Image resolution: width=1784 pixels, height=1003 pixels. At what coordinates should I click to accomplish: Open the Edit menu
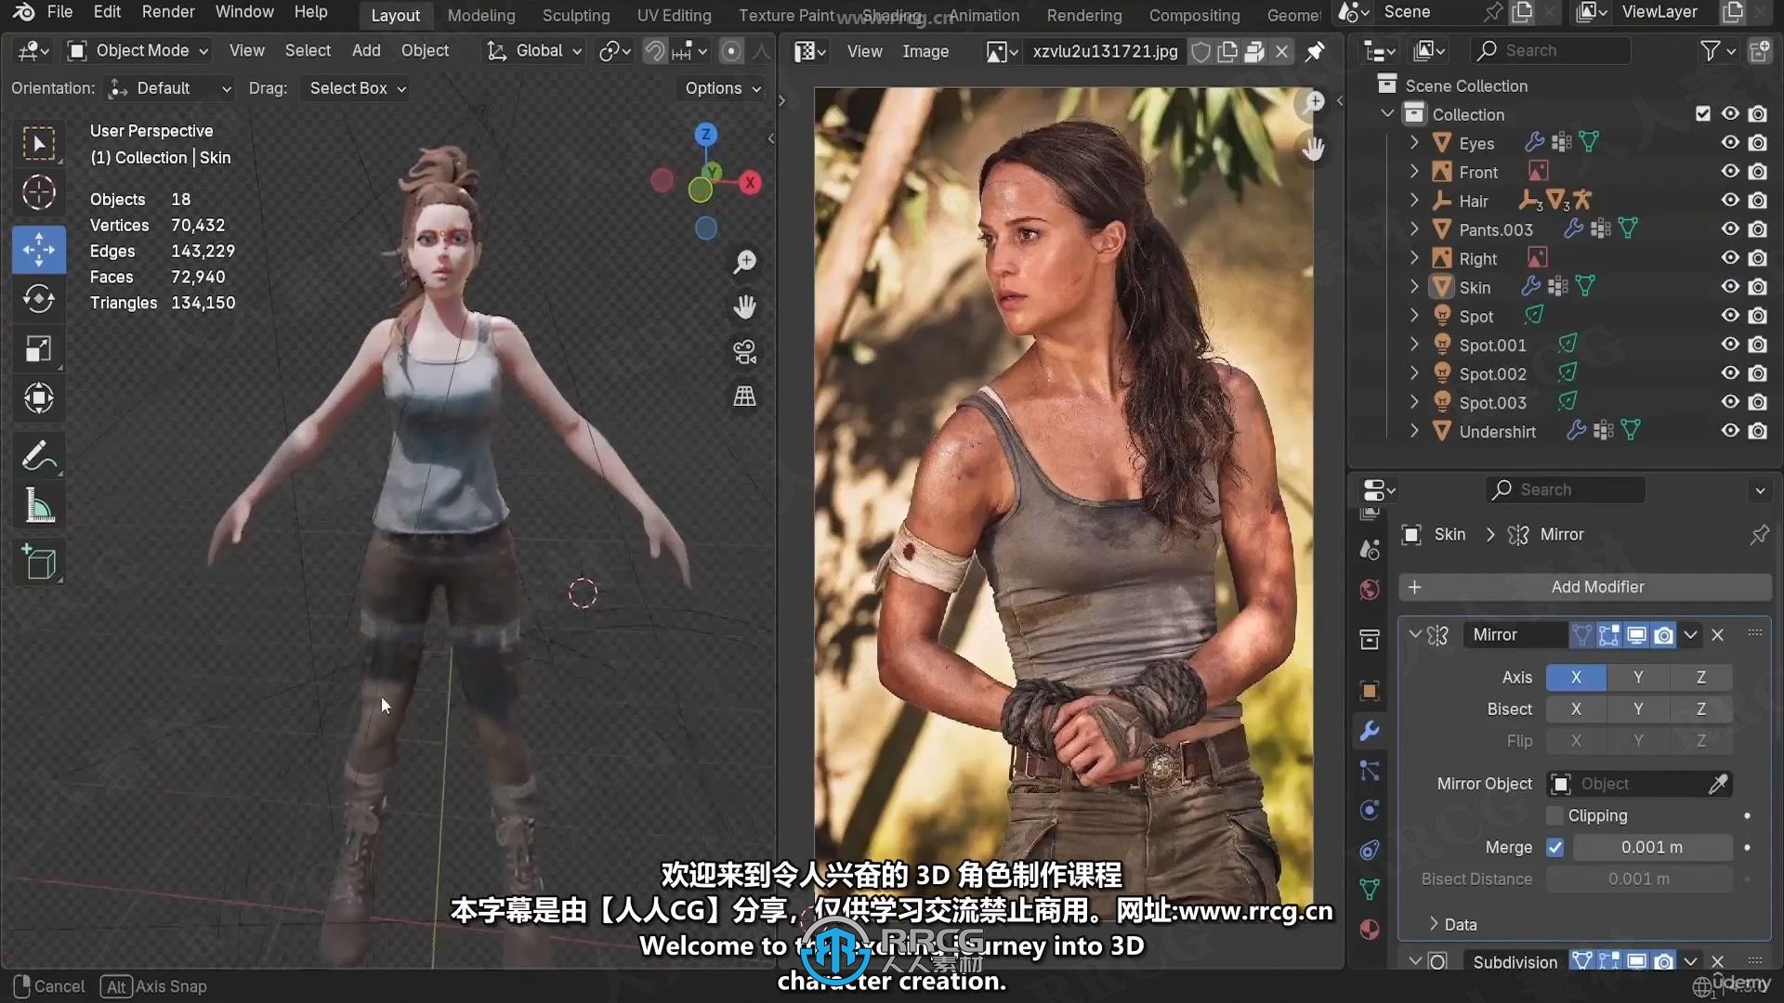coord(107,12)
